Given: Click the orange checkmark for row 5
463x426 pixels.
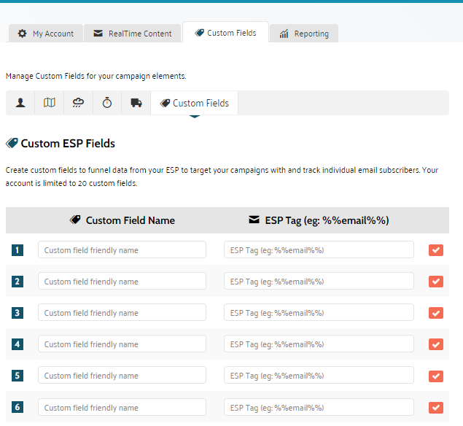Looking at the screenshot, I should click(x=436, y=376).
